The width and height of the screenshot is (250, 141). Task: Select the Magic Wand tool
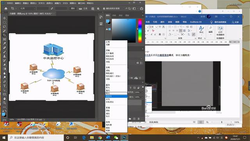(4, 30)
